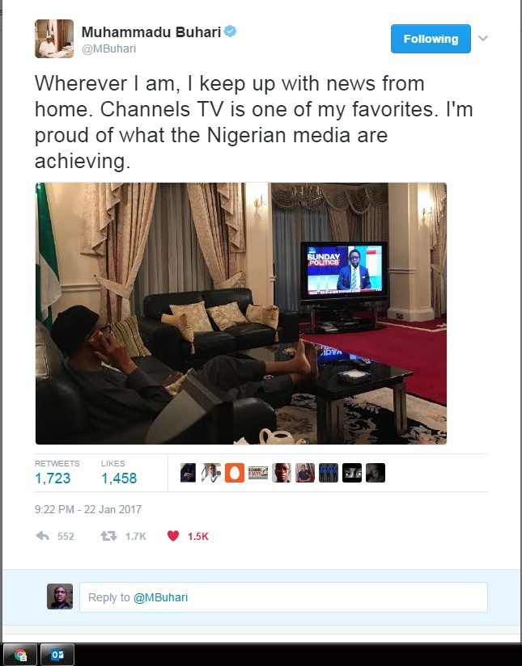Open the orange egg avatar liker
The height and width of the screenshot is (666, 522).
pyautogui.click(x=235, y=473)
